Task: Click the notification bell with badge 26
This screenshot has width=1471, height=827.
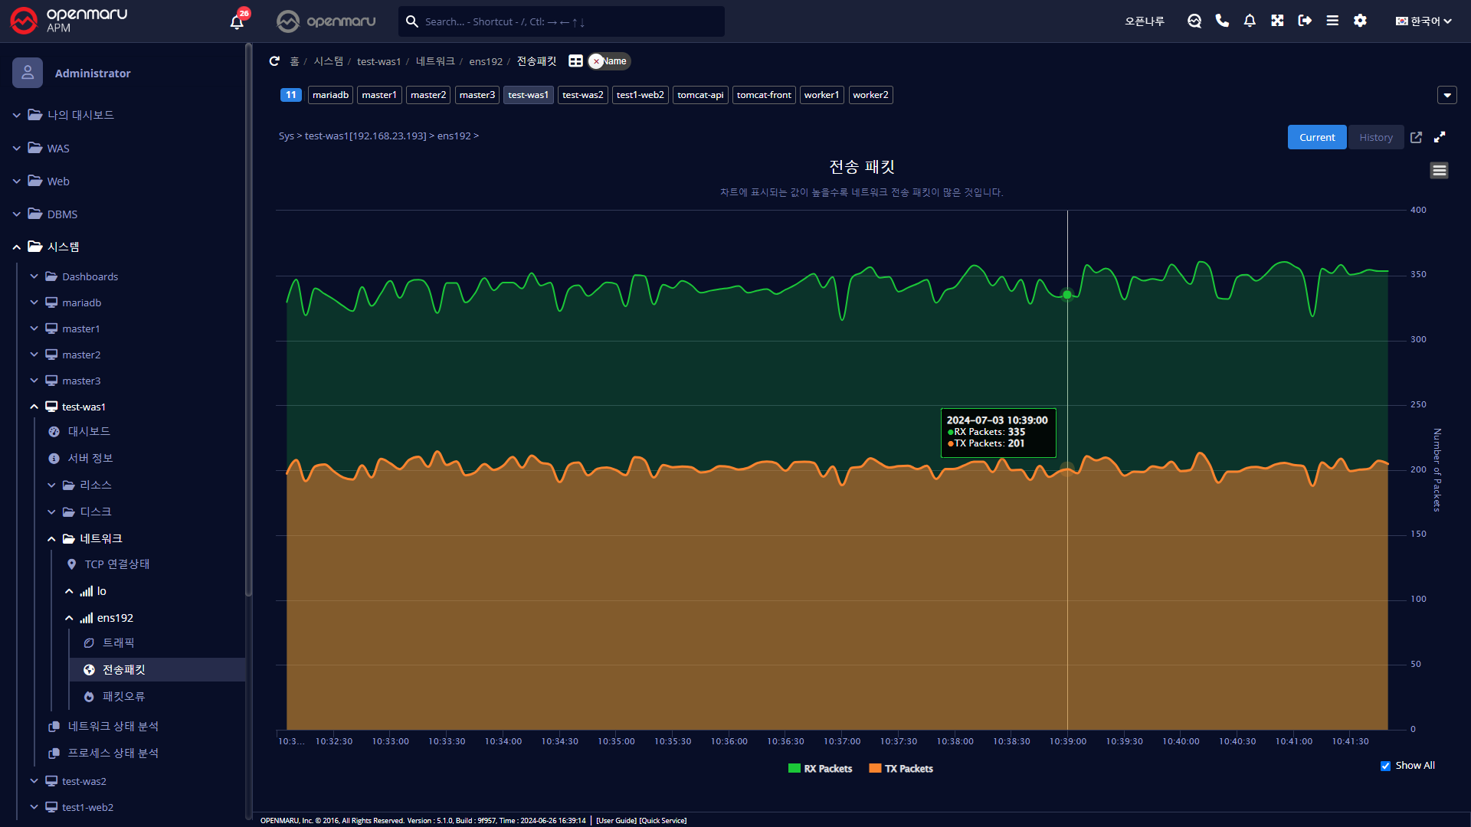Action: (237, 21)
